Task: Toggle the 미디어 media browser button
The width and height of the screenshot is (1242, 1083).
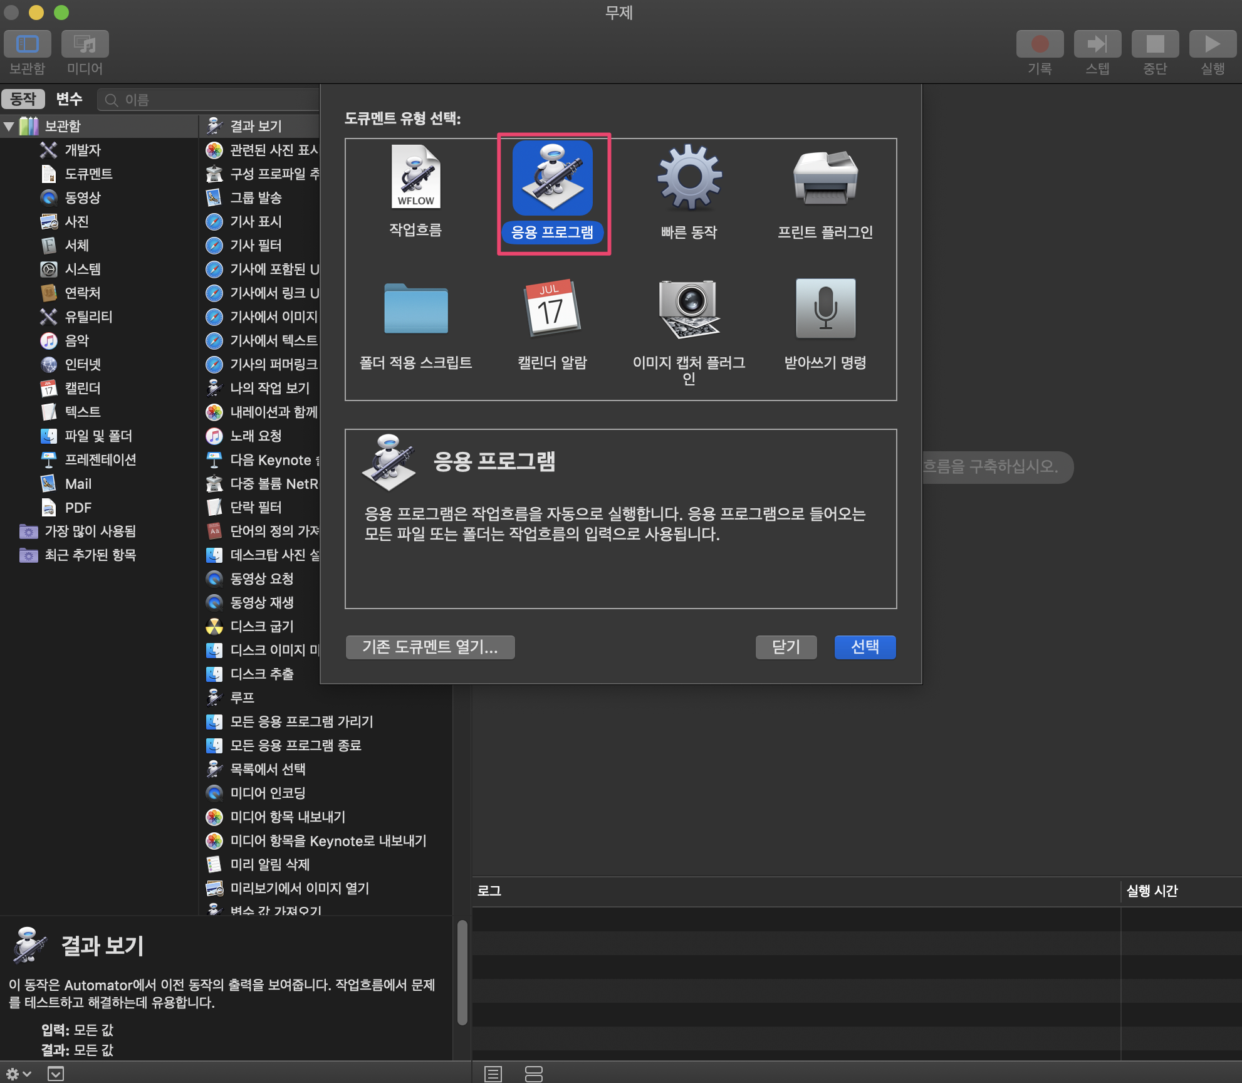Action: tap(85, 44)
